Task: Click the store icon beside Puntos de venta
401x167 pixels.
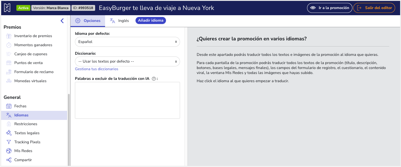Action: tap(9, 63)
